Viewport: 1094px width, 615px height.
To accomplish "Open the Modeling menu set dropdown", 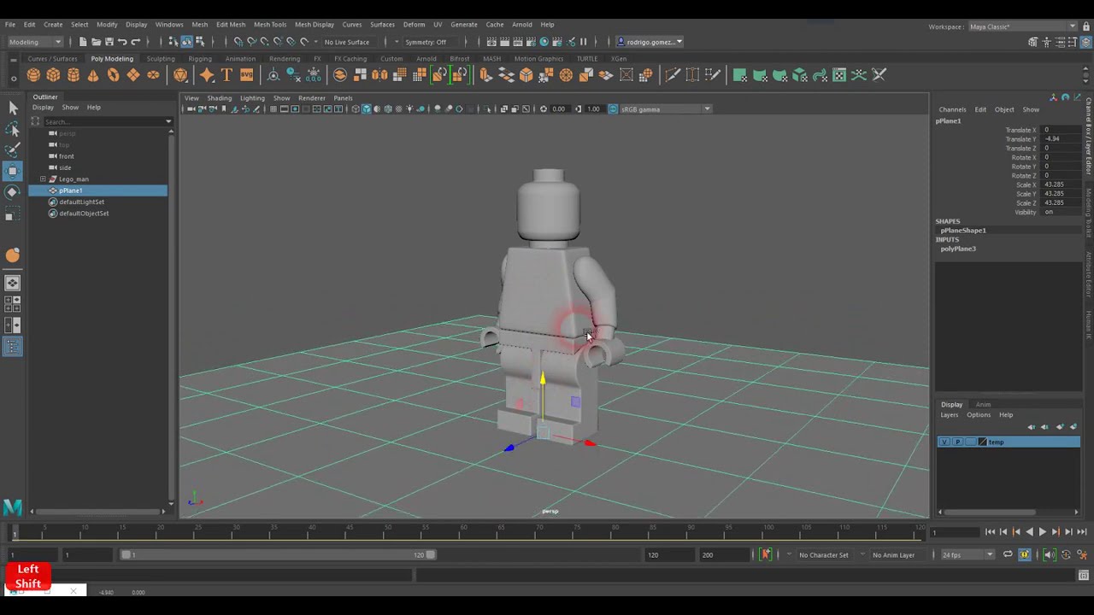I will [x=34, y=42].
